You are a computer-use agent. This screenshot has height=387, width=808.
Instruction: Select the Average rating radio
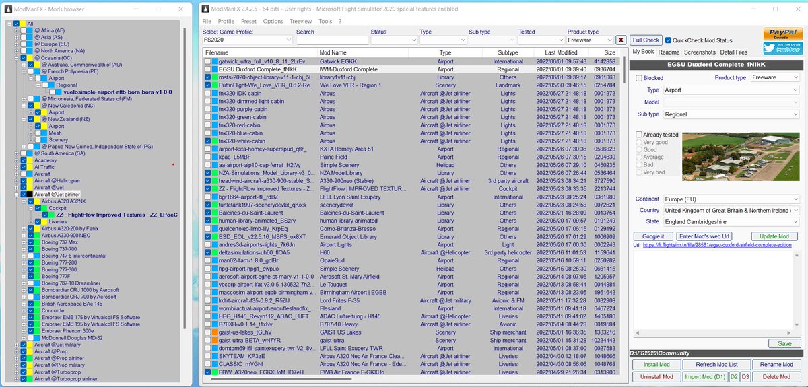pyautogui.click(x=640, y=157)
